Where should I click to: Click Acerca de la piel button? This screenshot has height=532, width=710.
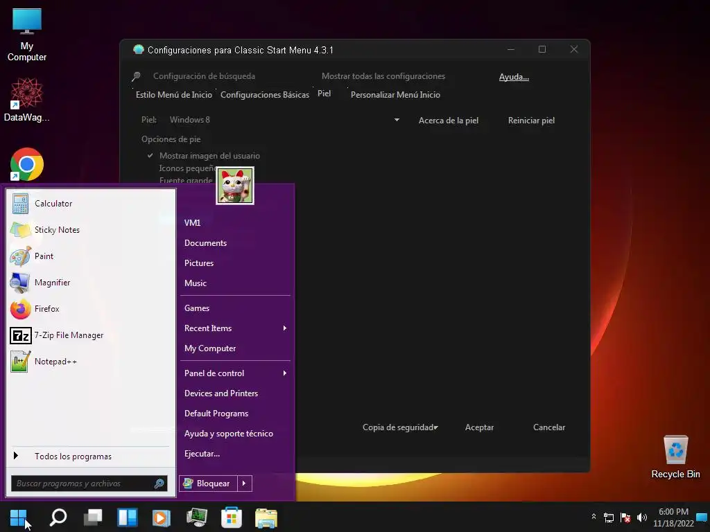click(x=449, y=121)
